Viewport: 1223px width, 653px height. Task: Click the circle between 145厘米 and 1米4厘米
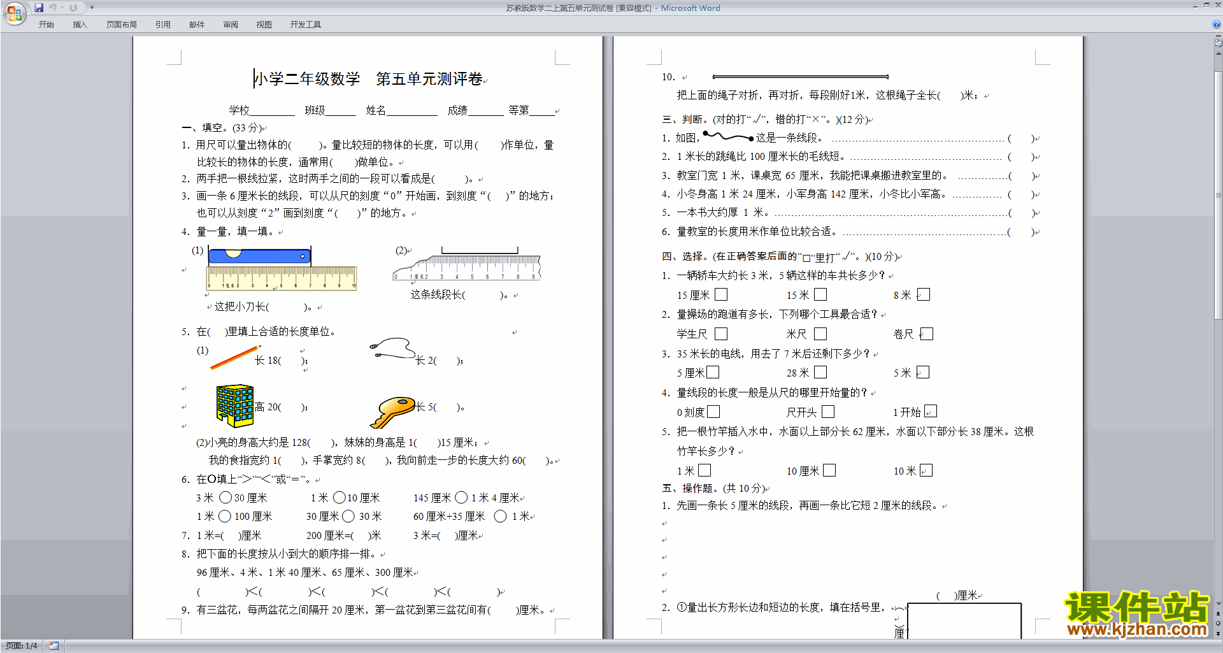(461, 497)
